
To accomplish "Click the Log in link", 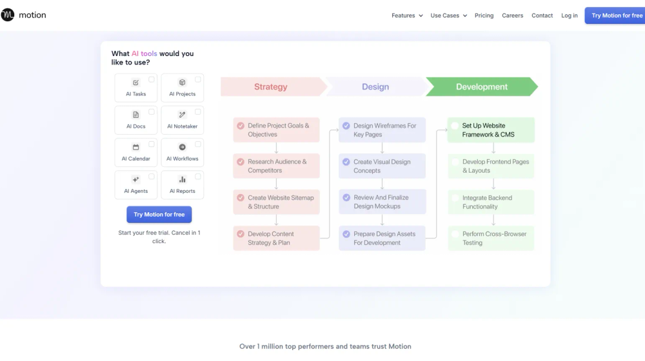I will click(570, 15).
